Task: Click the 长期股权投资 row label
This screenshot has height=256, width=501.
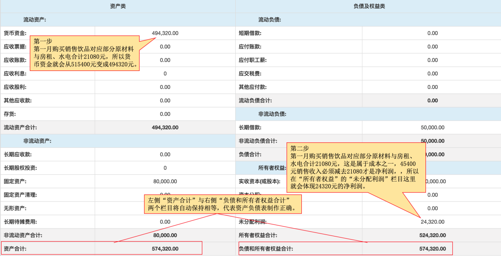Action: point(20,168)
